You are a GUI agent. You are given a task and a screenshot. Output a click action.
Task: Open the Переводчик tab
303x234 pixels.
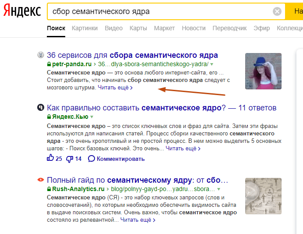(x=229, y=28)
